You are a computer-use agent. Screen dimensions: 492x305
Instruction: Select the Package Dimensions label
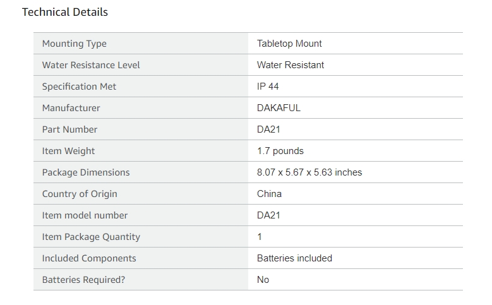(x=86, y=172)
